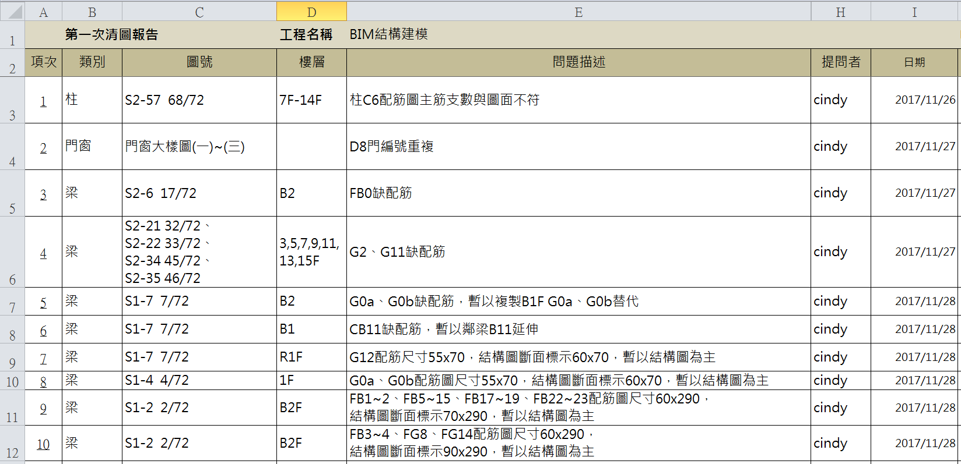961x464 pixels.
Task: Open item number 4 hyperlink
Action: click(x=43, y=253)
